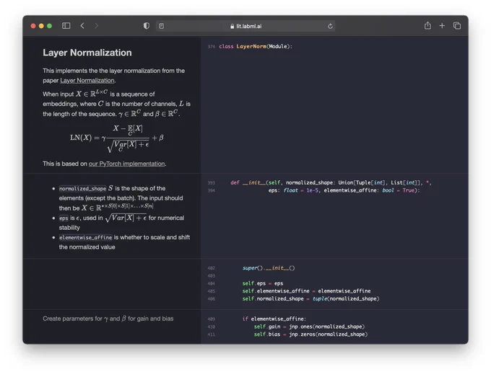Go back with the left chevron
491x374 pixels.
(x=82, y=26)
